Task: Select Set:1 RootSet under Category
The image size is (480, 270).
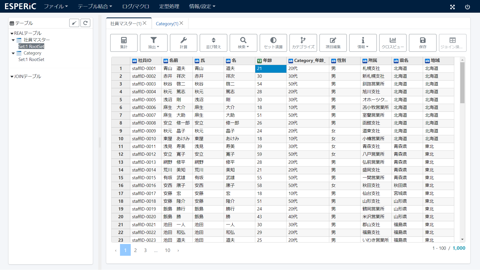Action: pyautogui.click(x=31, y=59)
